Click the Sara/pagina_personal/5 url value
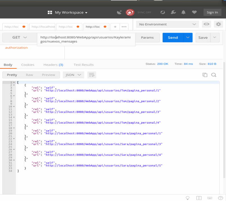Viewport: 226px width, 201px height. (x=103, y=166)
